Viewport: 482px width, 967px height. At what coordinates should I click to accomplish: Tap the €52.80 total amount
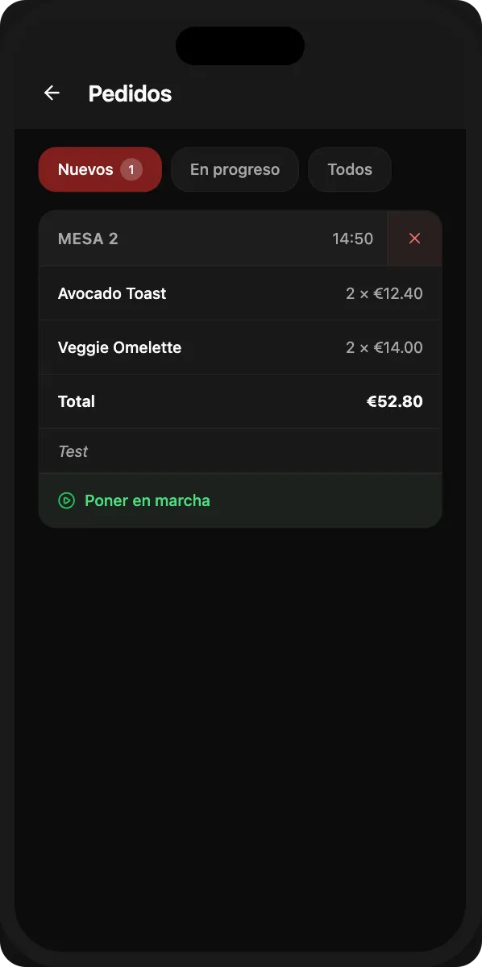pos(395,401)
